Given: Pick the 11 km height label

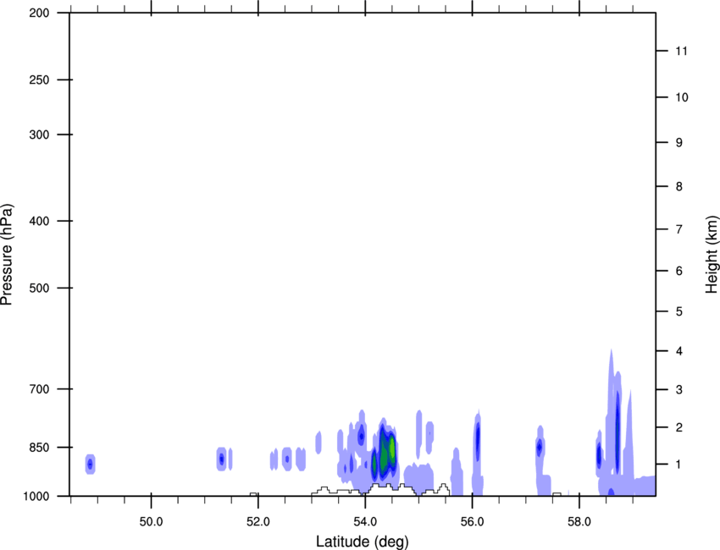Looking at the screenshot, I should tap(681, 51).
